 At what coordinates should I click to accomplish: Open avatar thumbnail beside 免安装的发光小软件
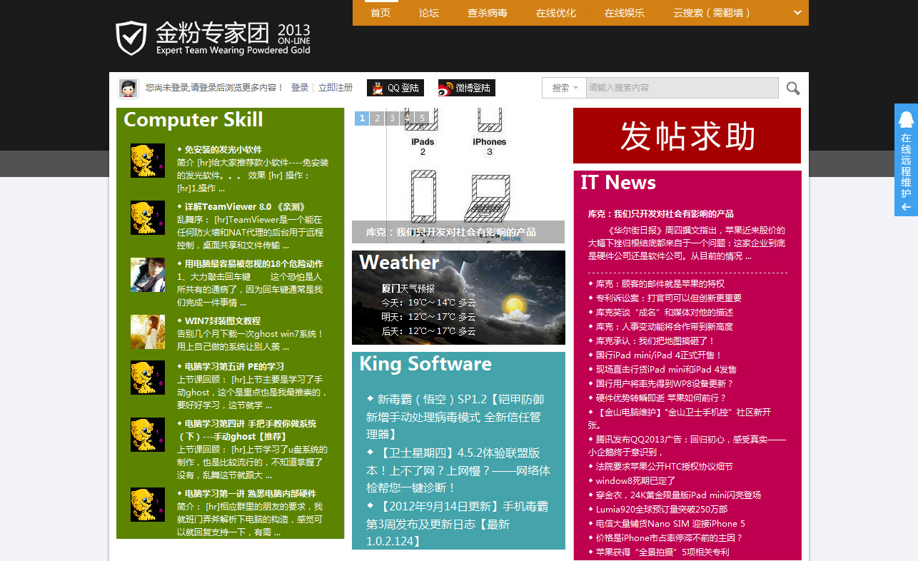point(148,161)
